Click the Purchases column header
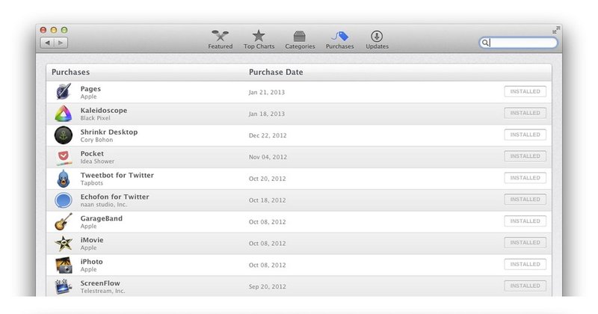The image size is (598, 314). coord(70,72)
